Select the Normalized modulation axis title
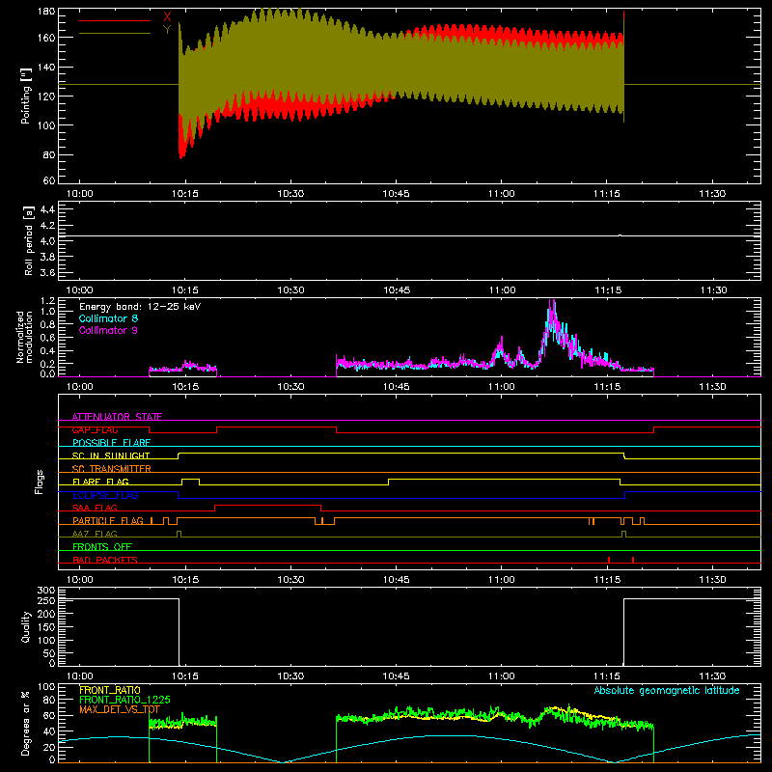Screen dimensions: 772x772 pyautogui.click(x=24, y=337)
